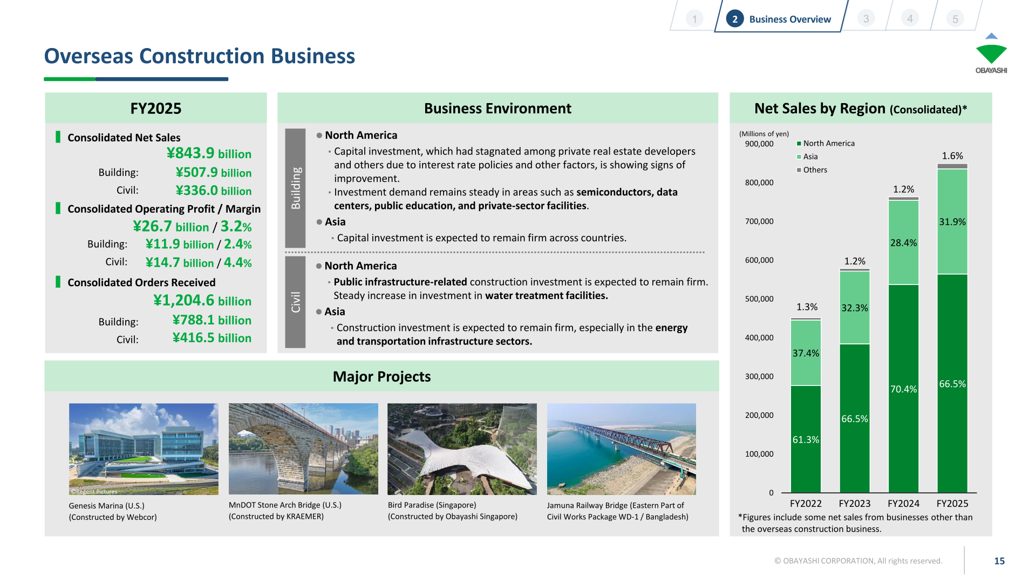Click the 900,000 y-axis label
The height and width of the screenshot is (583, 1036).
(759, 144)
